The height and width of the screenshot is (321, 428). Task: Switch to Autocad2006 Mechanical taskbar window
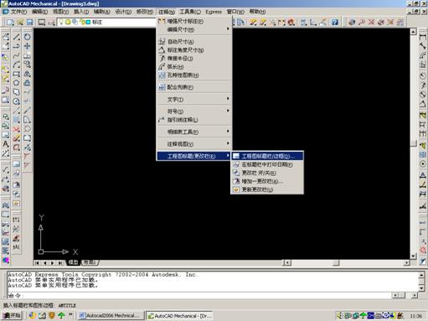[x=111, y=316]
